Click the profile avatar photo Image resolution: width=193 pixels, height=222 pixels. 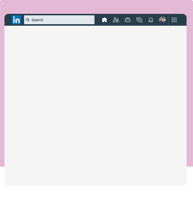[x=162, y=20]
